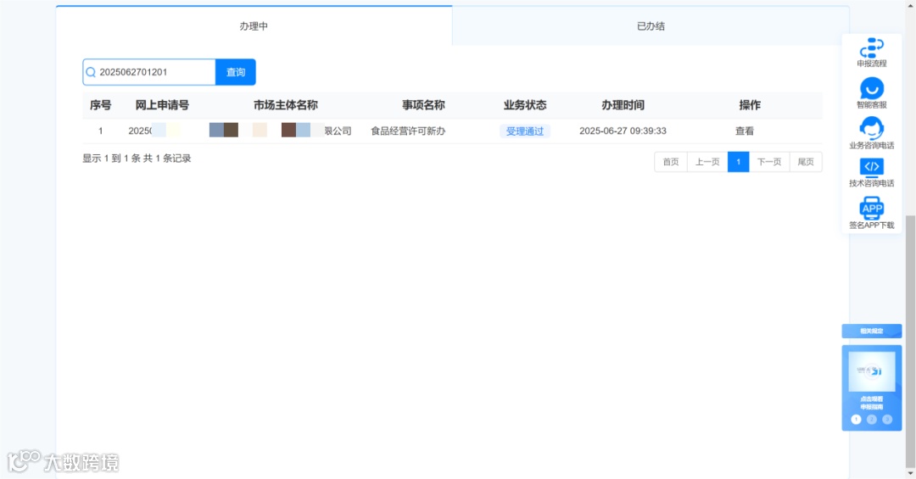The width and height of the screenshot is (916, 479).
Task: Open the 点击观看申报指南 video thumbnail
Action: [x=872, y=371]
